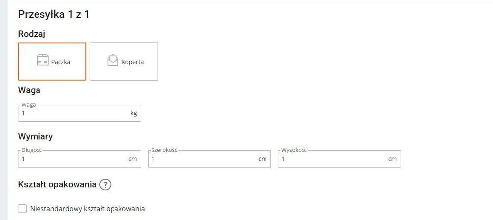Click into the Długość input field

(72, 159)
